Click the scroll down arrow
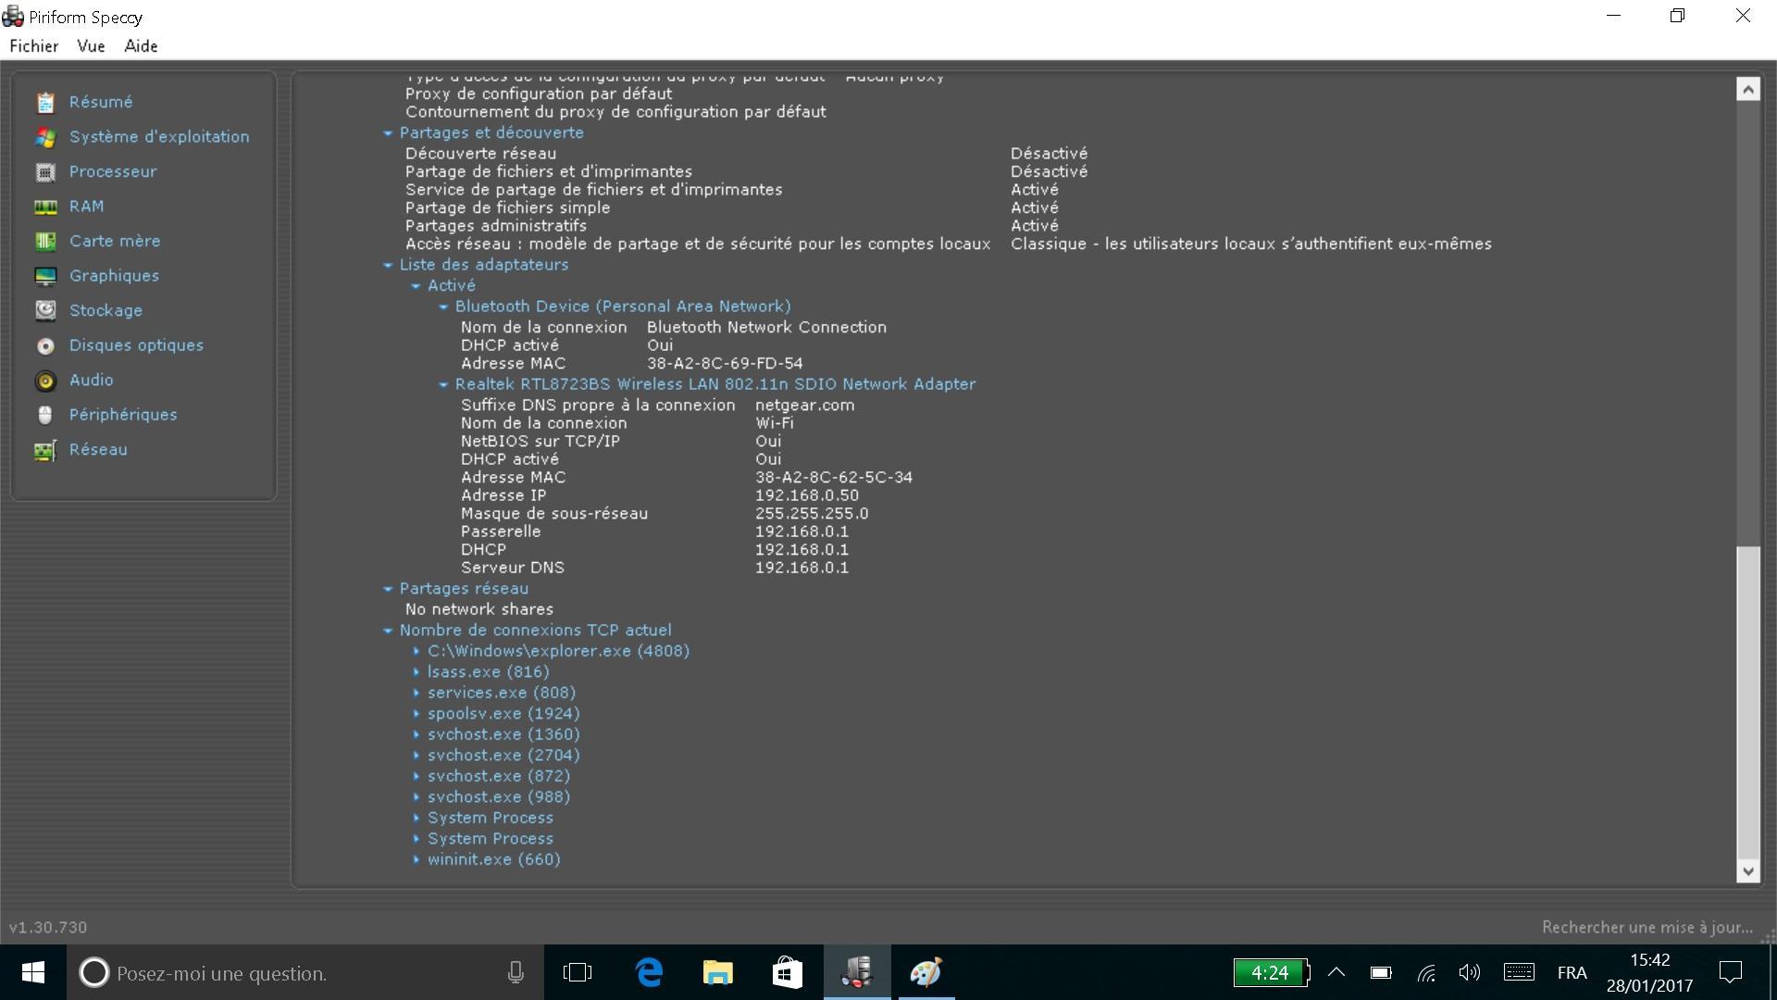The width and height of the screenshot is (1777, 1000). (1747, 870)
